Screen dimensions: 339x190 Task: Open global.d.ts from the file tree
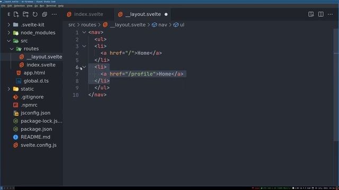tap(36, 81)
